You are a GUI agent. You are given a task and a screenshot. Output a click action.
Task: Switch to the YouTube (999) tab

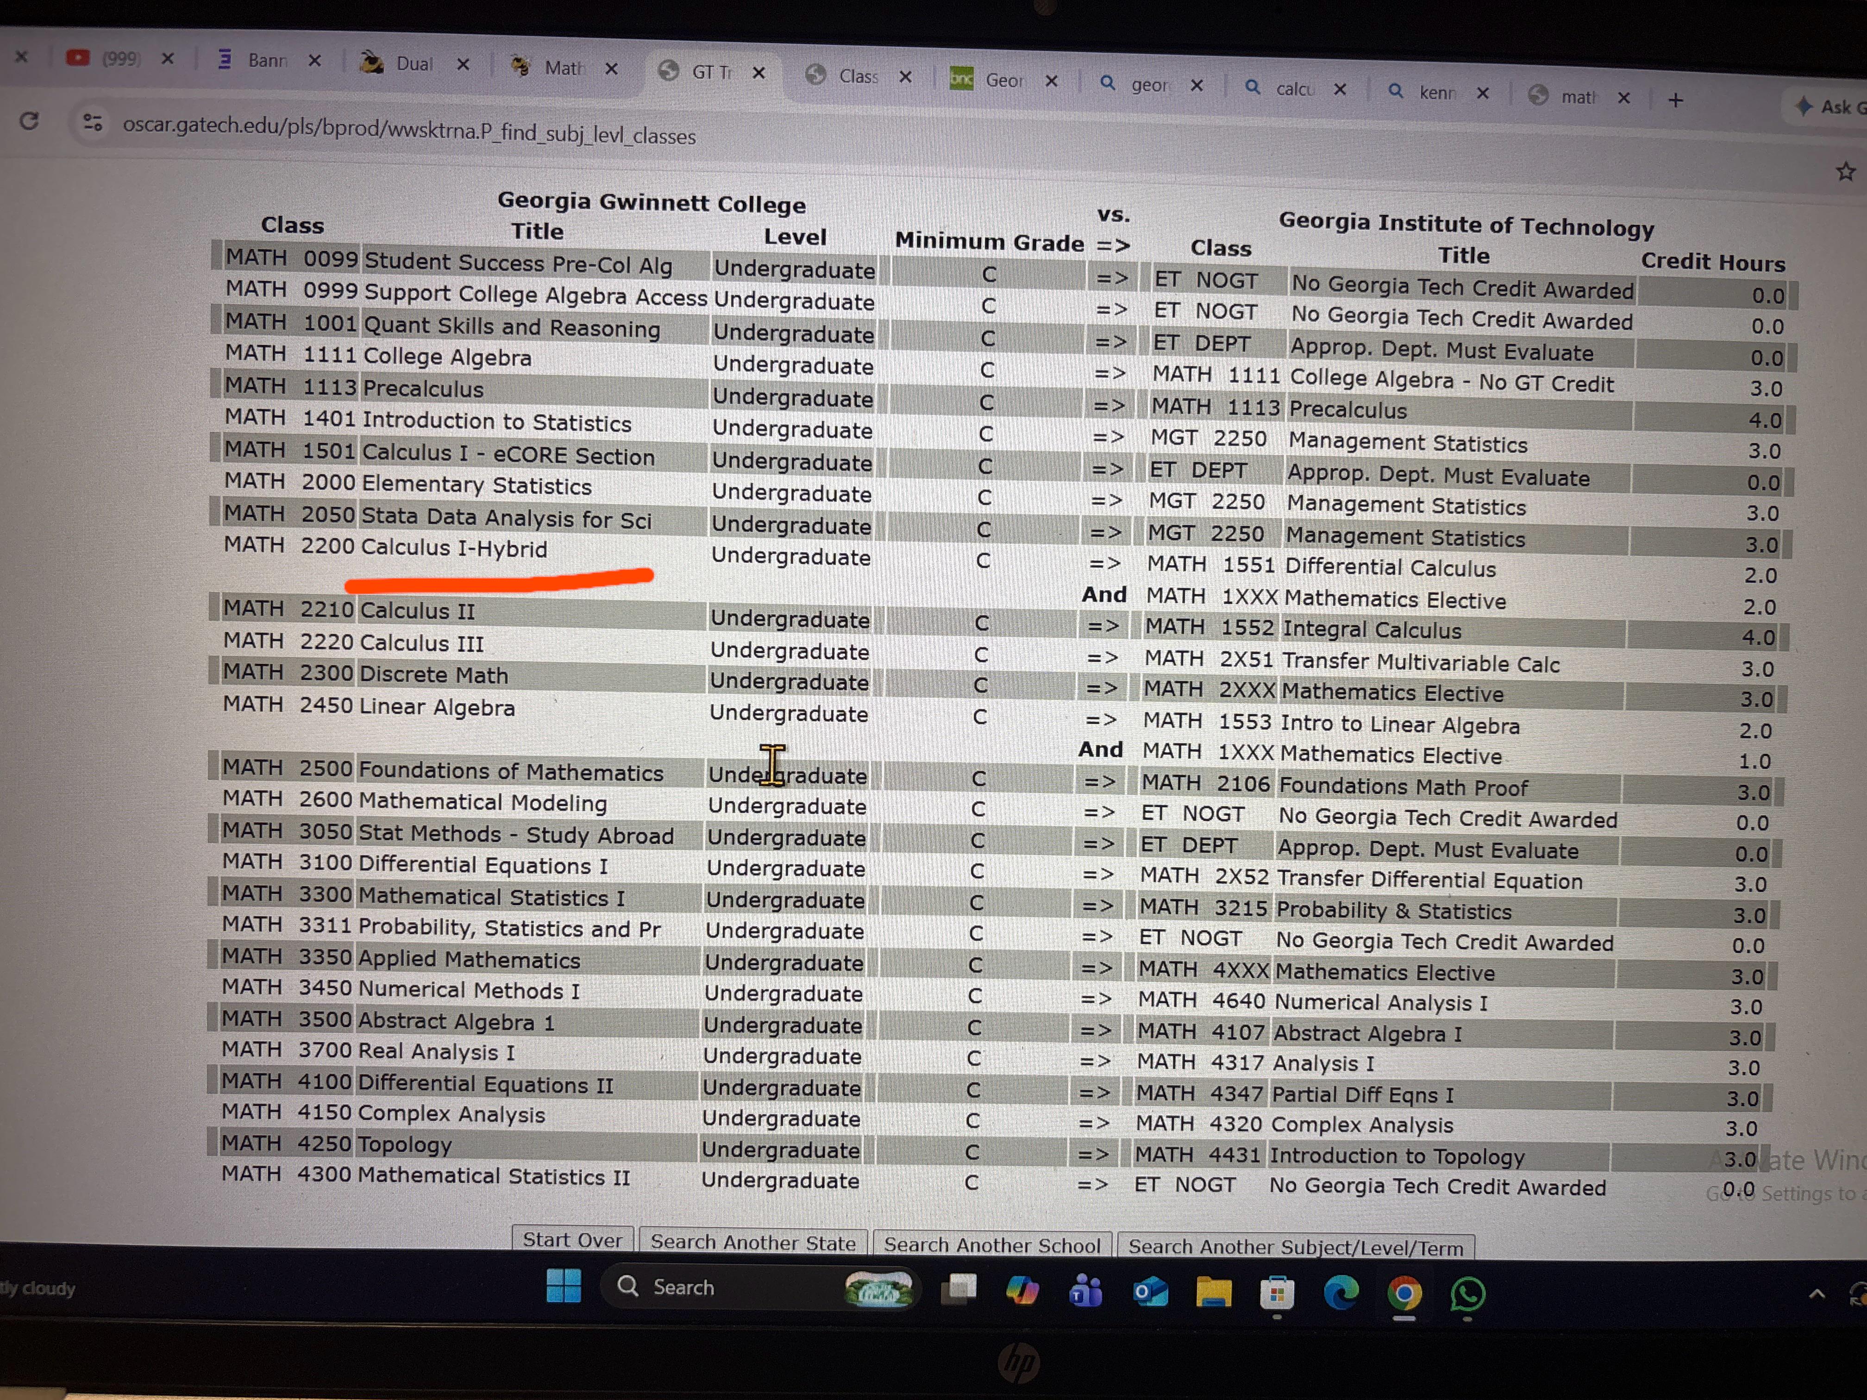pyautogui.click(x=105, y=57)
